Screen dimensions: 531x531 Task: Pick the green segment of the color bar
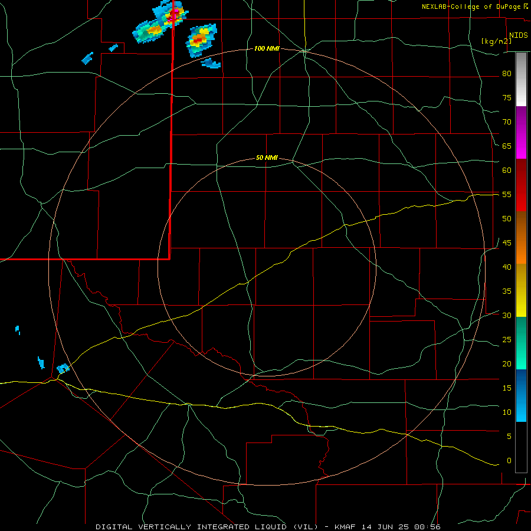521,343
